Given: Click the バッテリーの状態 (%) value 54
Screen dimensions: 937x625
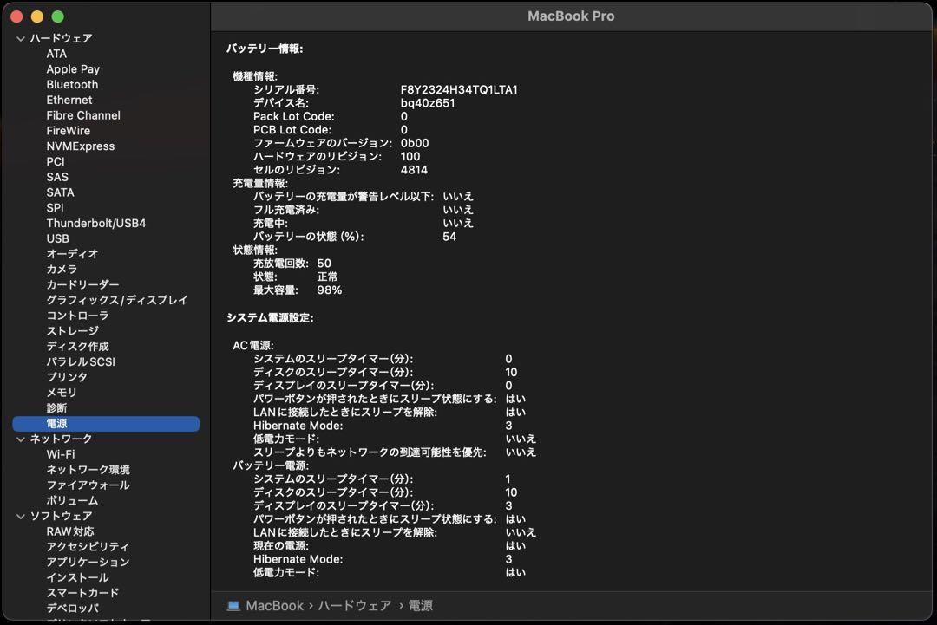Looking at the screenshot, I should (x=449, y=237).
